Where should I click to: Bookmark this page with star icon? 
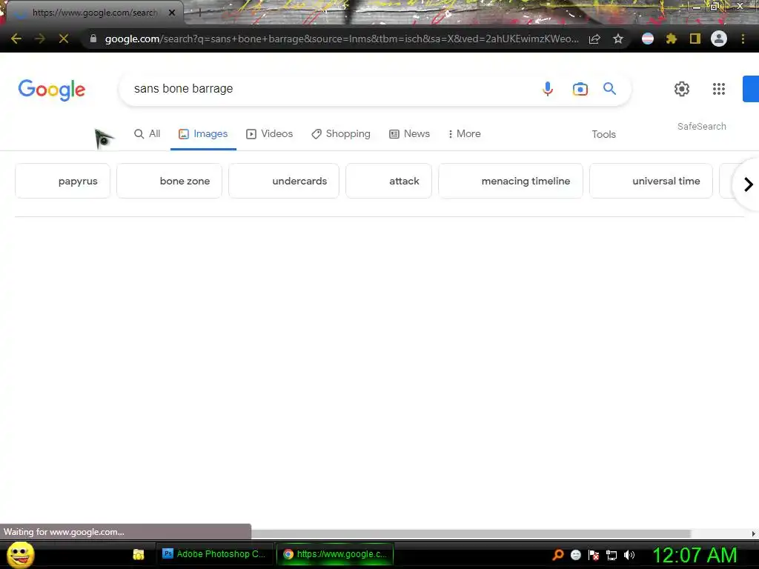(x=618, y=39)
